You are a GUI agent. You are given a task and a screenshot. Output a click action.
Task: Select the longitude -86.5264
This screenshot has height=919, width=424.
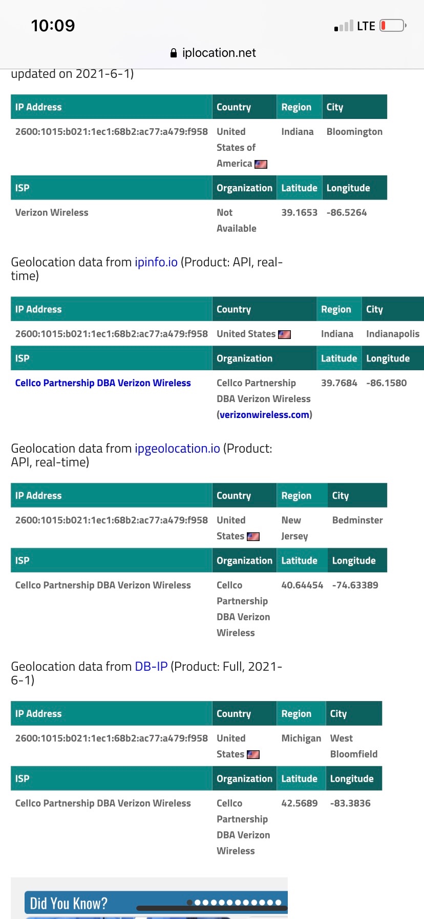tap(347, 212)
